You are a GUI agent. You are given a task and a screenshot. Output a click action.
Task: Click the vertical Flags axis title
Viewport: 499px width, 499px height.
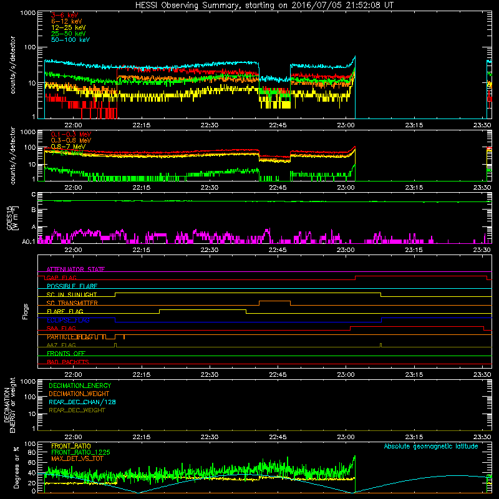pyautogui.click(x=26, y=311)
